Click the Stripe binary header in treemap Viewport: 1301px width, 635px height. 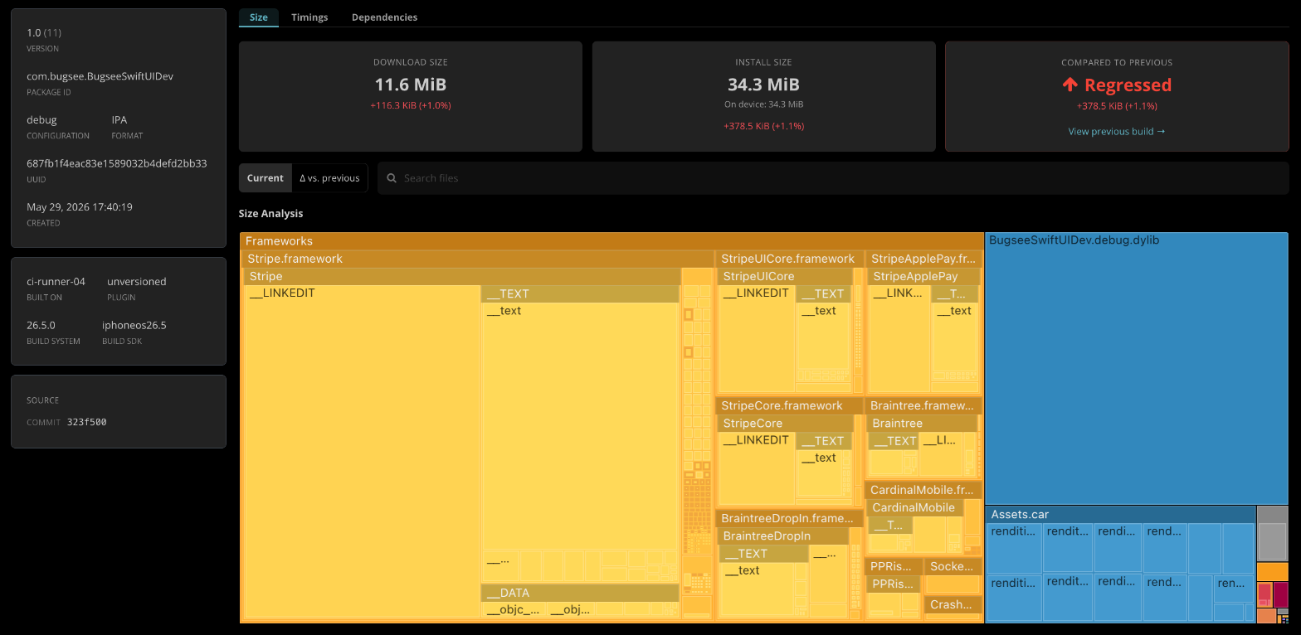pyautogui.click(x=461, y=276)
